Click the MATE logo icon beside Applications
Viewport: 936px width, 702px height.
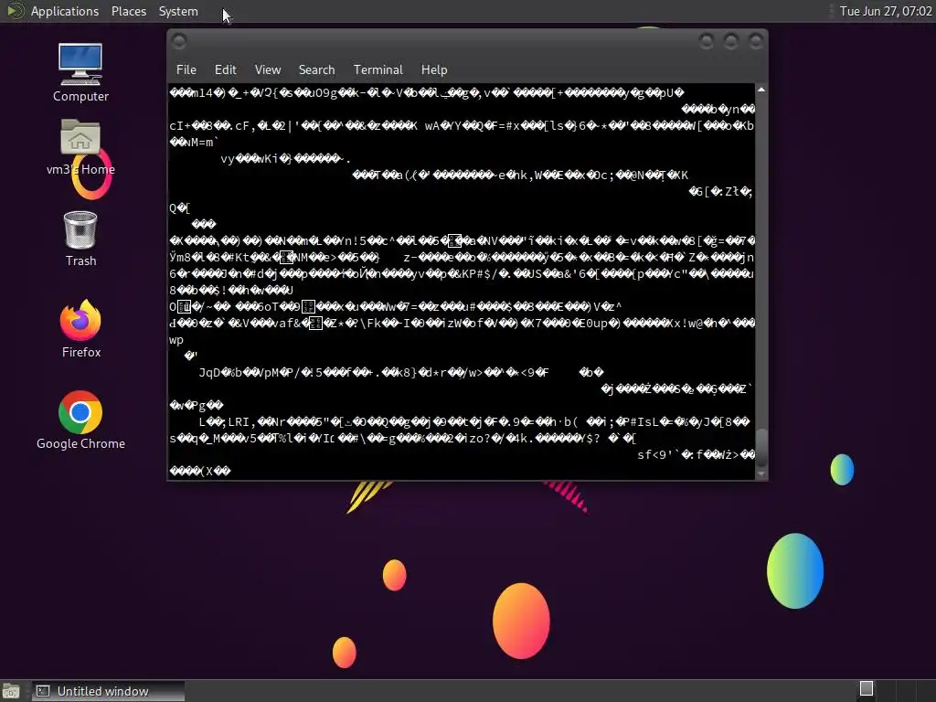click(x=16, y=11)
